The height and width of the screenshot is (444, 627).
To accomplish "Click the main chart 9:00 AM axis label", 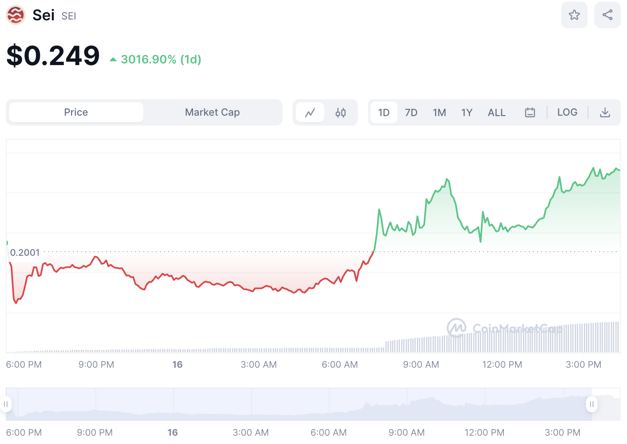I will pos(421,364).
